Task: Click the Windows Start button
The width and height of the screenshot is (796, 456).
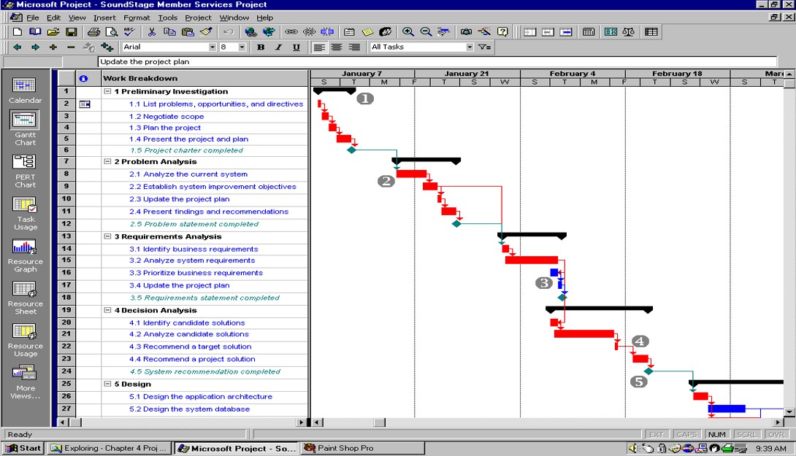Action: 23,448
